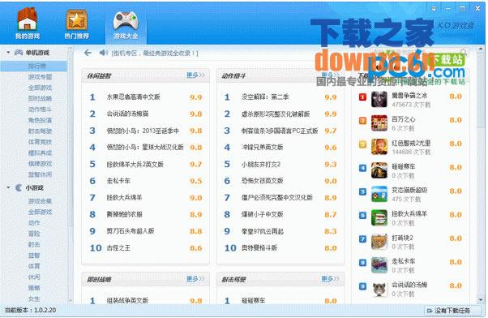Screen dimensions: 488x318
Task: Click the main vertical scrollbar
Action: pyautogui.click(x=481, y=174)
